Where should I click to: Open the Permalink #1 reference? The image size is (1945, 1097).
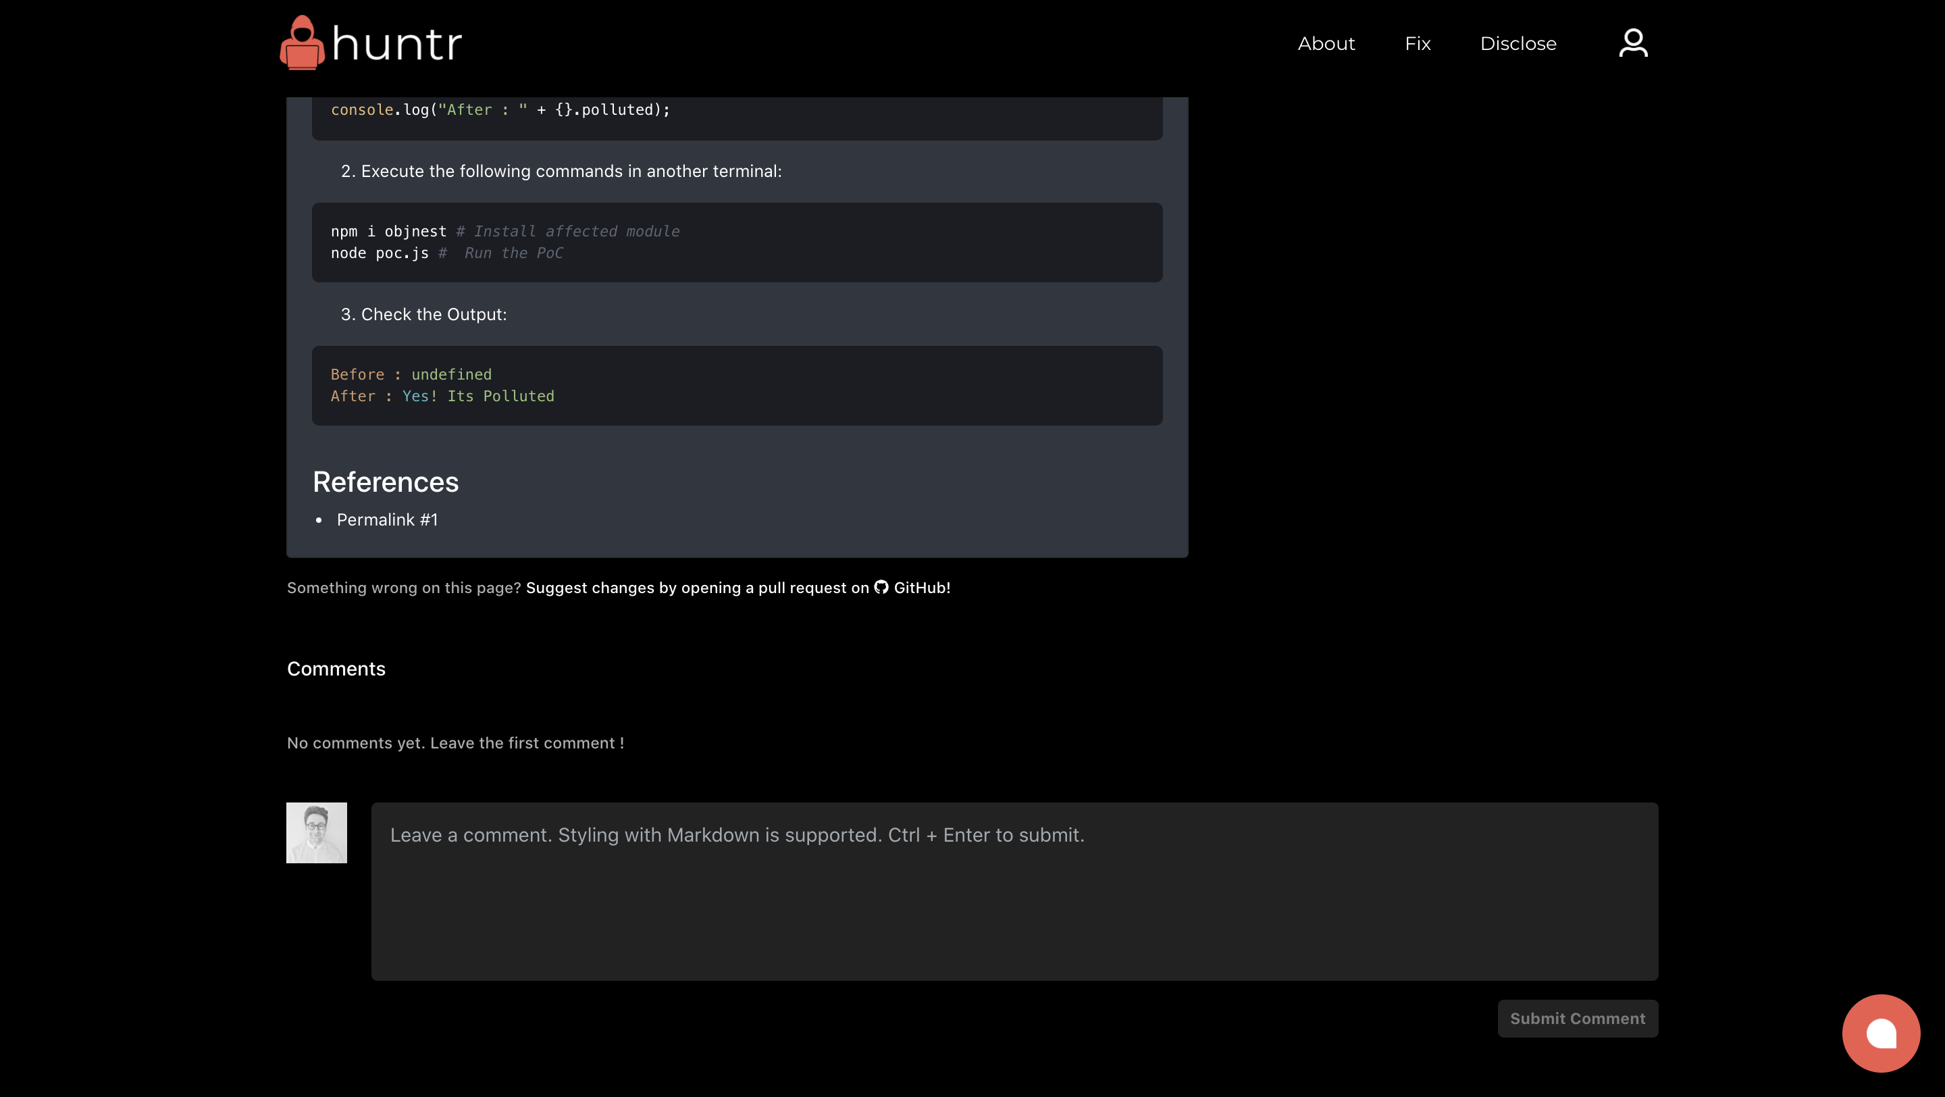tap(386, 519)
